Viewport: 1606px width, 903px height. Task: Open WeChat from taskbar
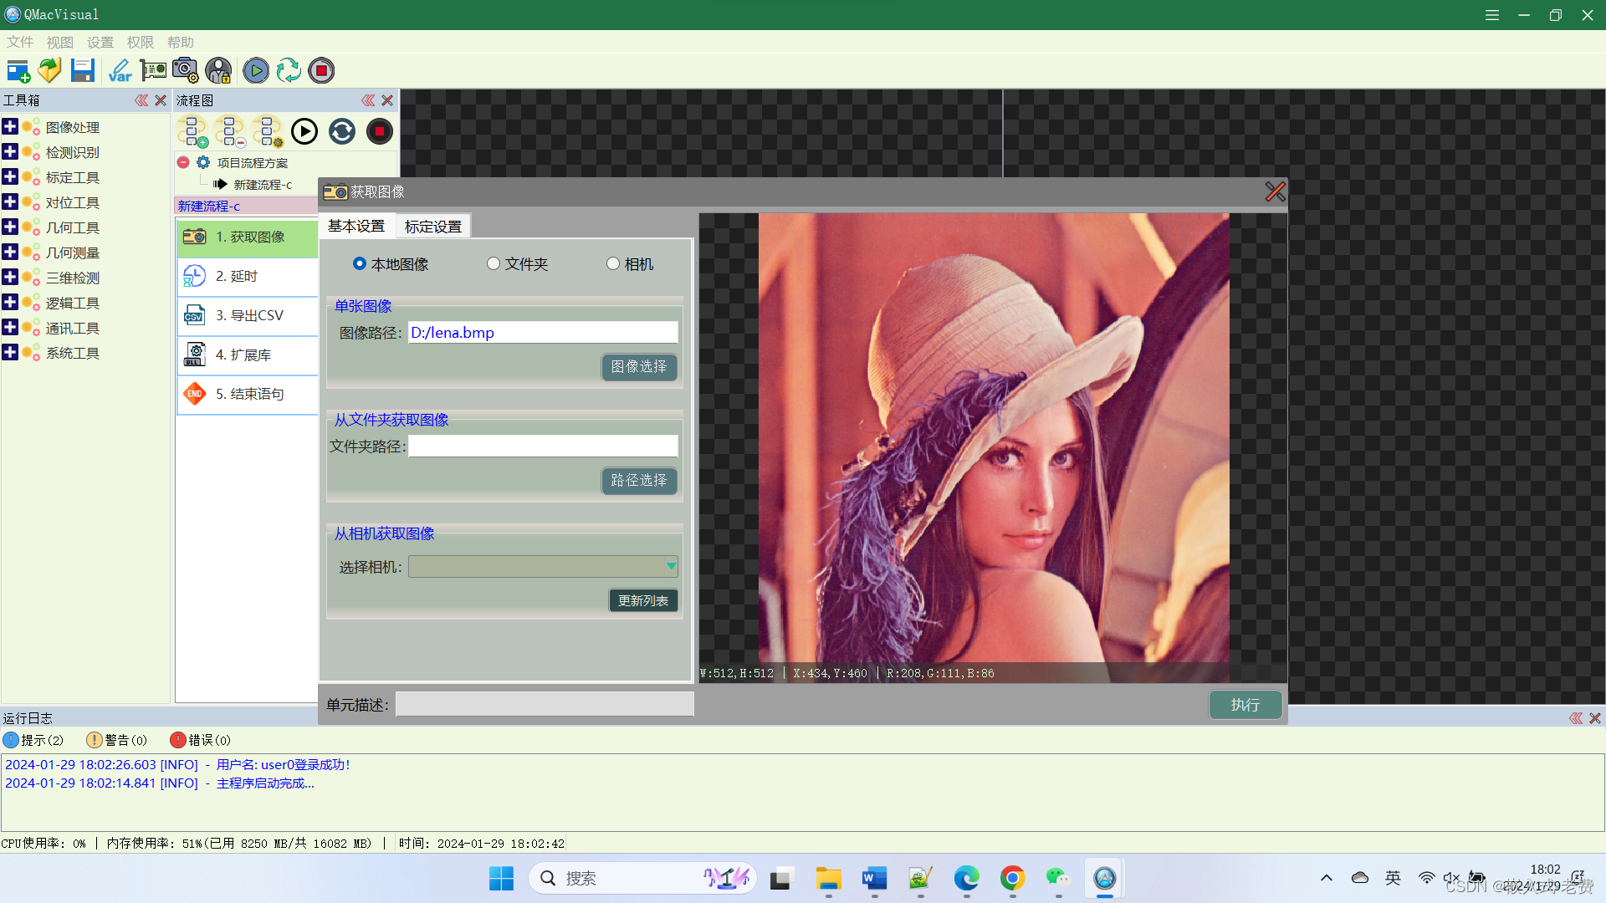click(1058, 878)
